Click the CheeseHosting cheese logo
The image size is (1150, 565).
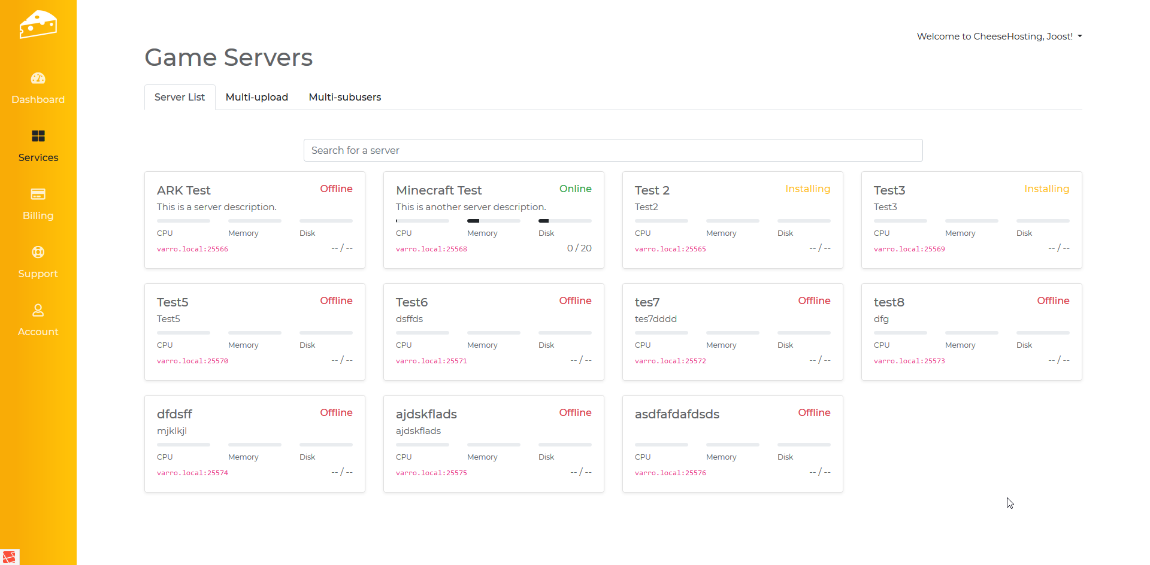38,25
